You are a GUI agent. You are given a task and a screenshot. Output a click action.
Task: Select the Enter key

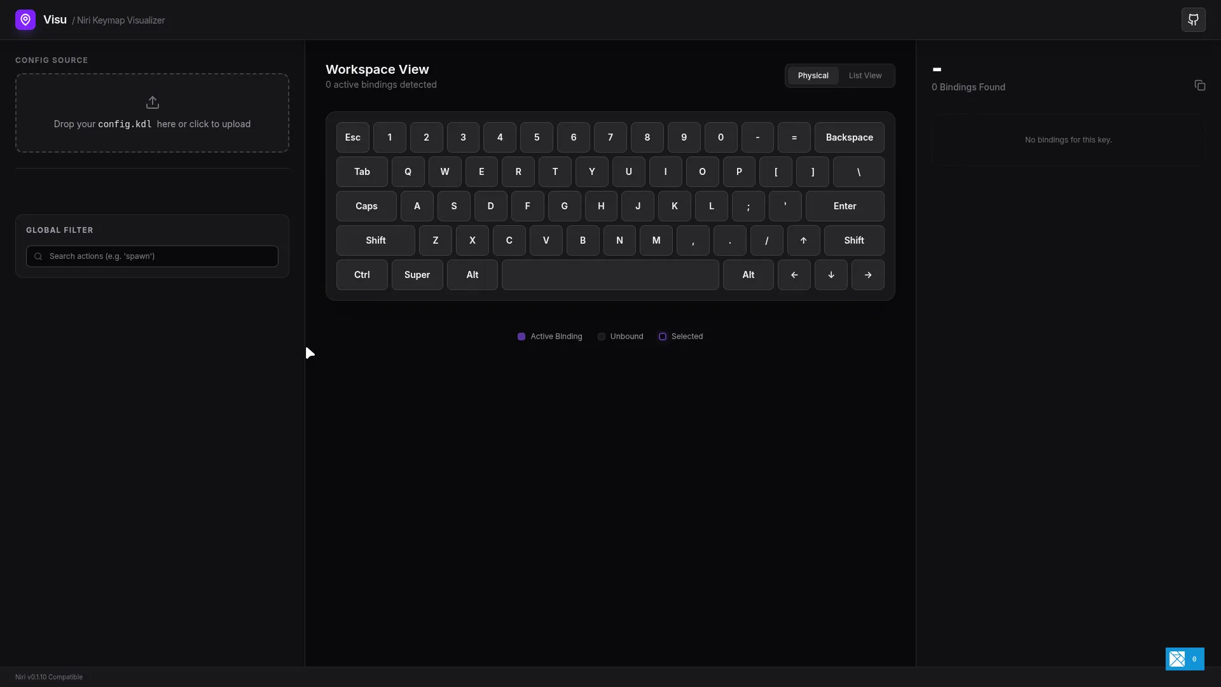845,206
